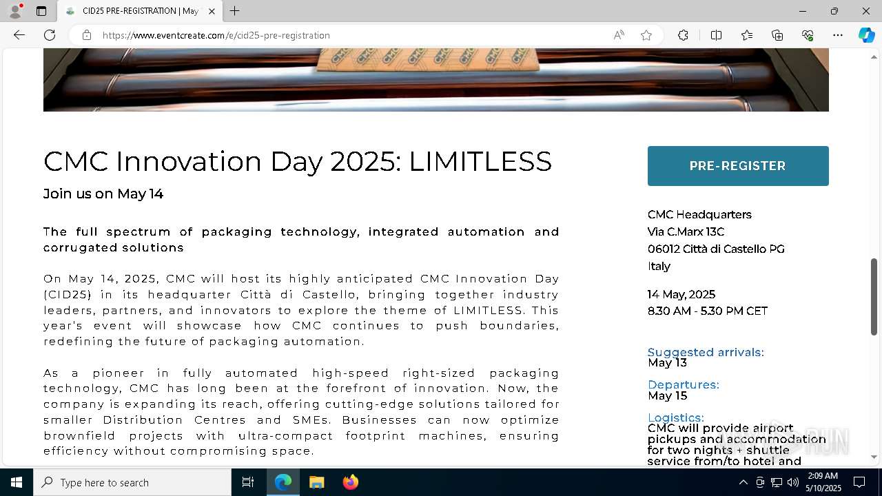
Task: Click the 'Italy' address line
Action: 659,266
